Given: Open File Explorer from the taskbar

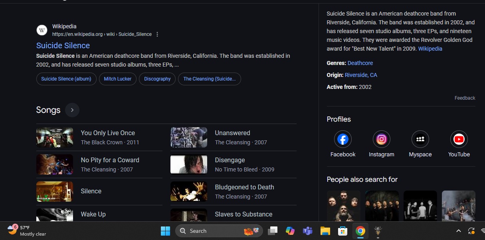Looking at the screenshot, I should pos(325,231).
